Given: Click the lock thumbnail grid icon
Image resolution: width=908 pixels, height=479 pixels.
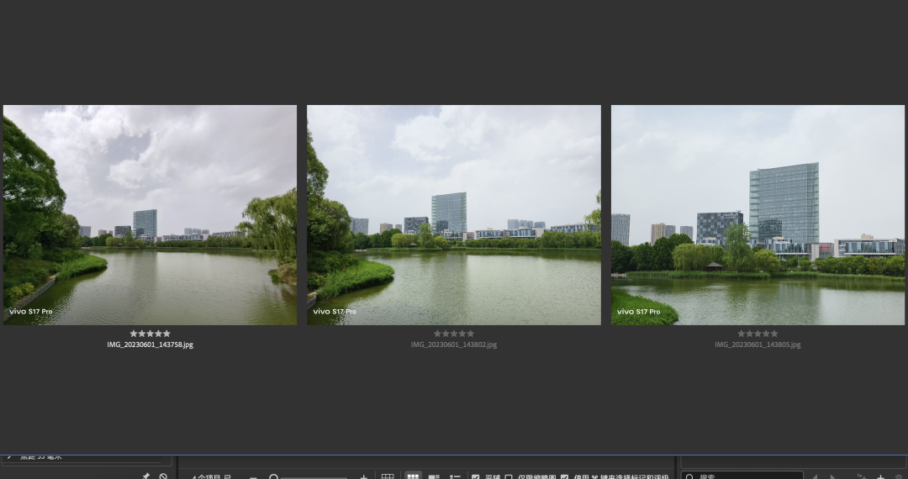Looking at the screenshot, I should [x=388, y=476].
